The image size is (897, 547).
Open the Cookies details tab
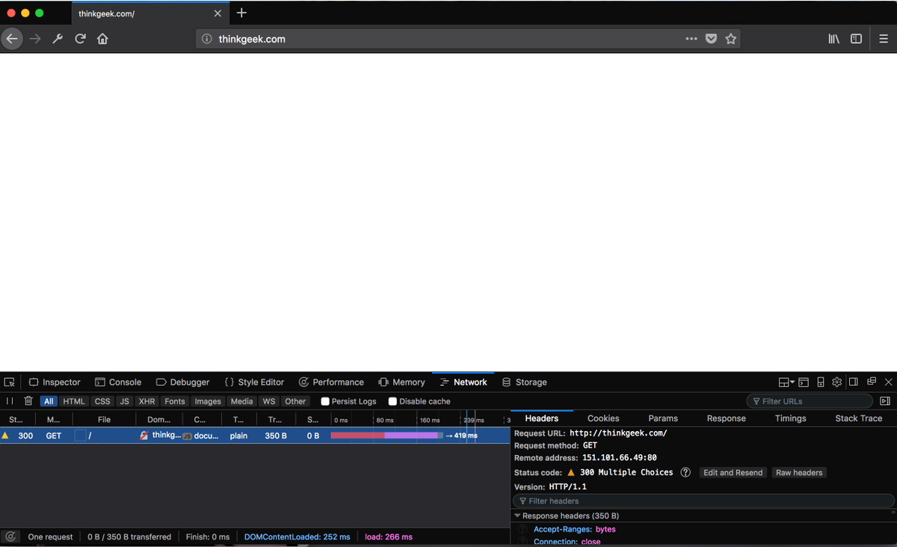[x=603, y=418]
